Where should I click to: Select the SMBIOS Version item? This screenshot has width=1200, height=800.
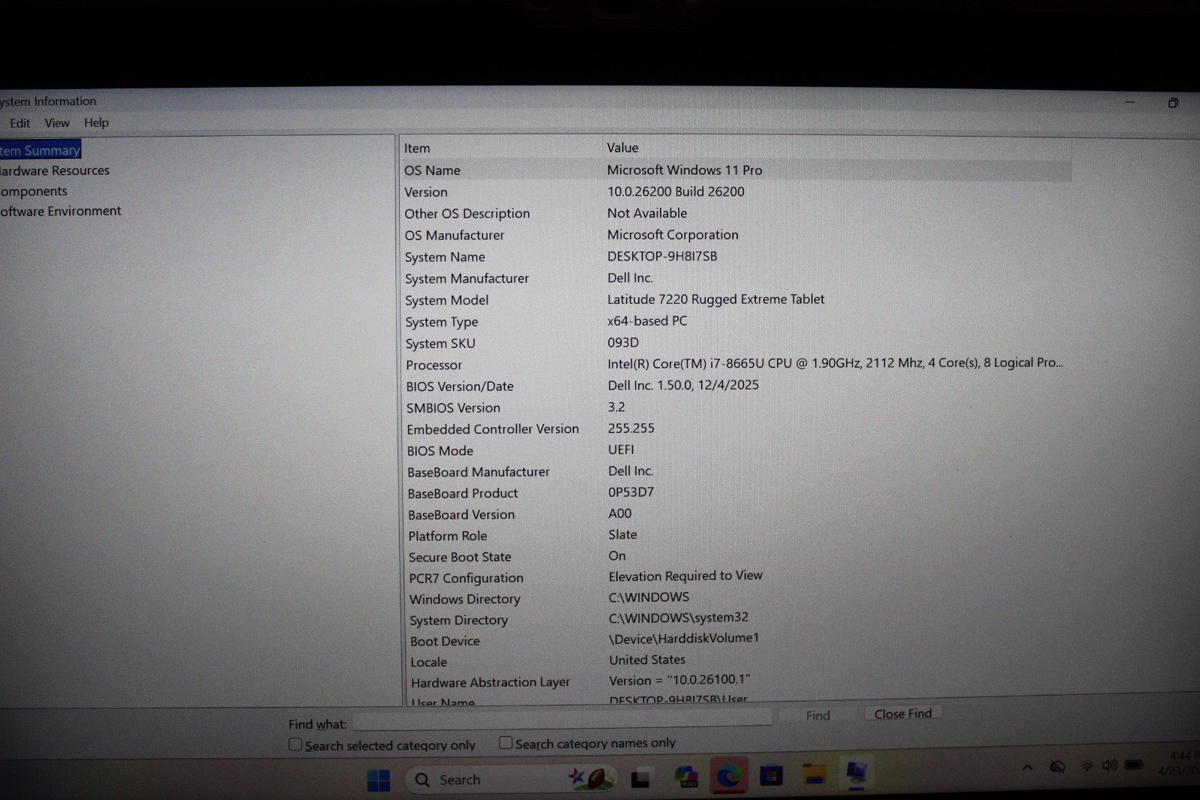coord(453,408)
